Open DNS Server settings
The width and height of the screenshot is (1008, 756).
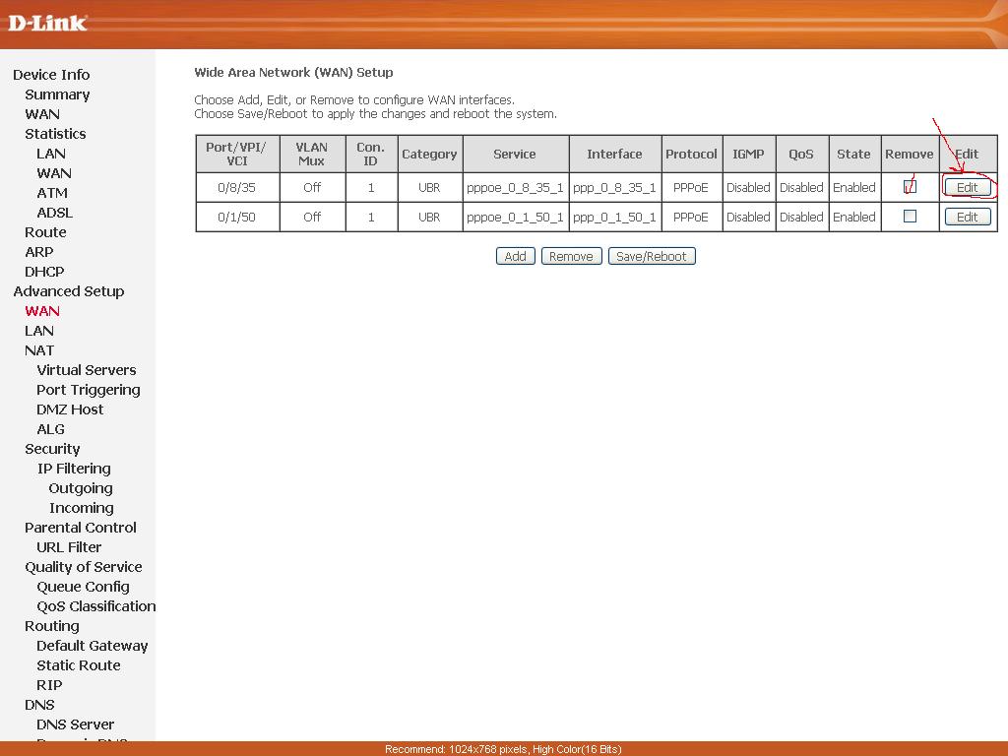tap(75, 724)
